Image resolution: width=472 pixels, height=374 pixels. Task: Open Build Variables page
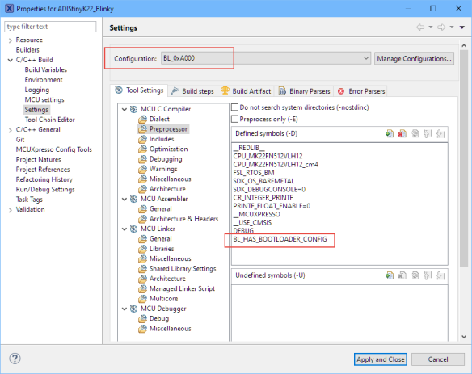[46, 69]
